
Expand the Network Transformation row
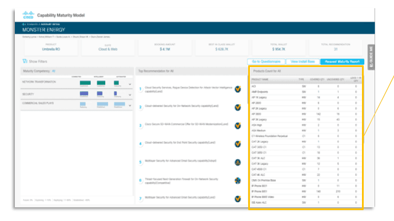pyautogui.click(x=130, y=84)
